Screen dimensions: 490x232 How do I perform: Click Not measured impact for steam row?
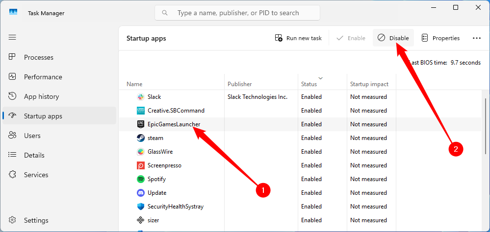pos(368,138)
